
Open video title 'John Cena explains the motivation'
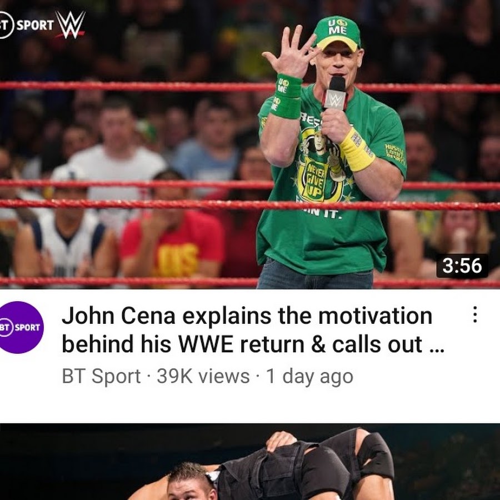coord(247,316)
